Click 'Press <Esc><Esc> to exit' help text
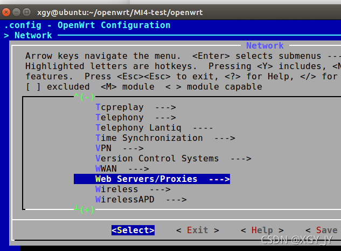Viewport: 341px width, 251px height. (x=151, y=77)
